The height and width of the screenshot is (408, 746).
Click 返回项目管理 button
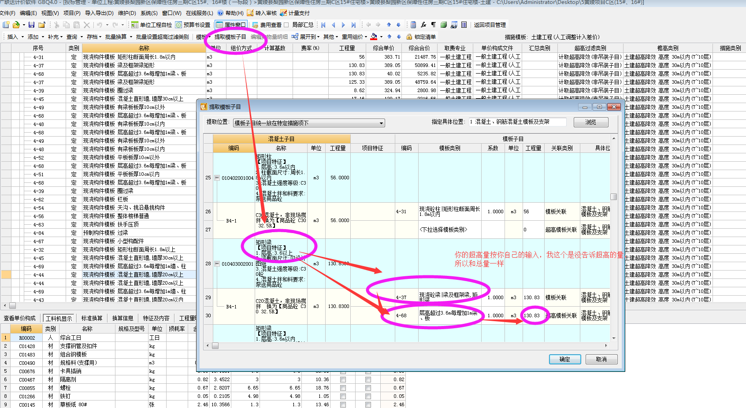(490, 25)
